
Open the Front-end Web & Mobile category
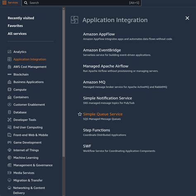(x=31, y=135)
